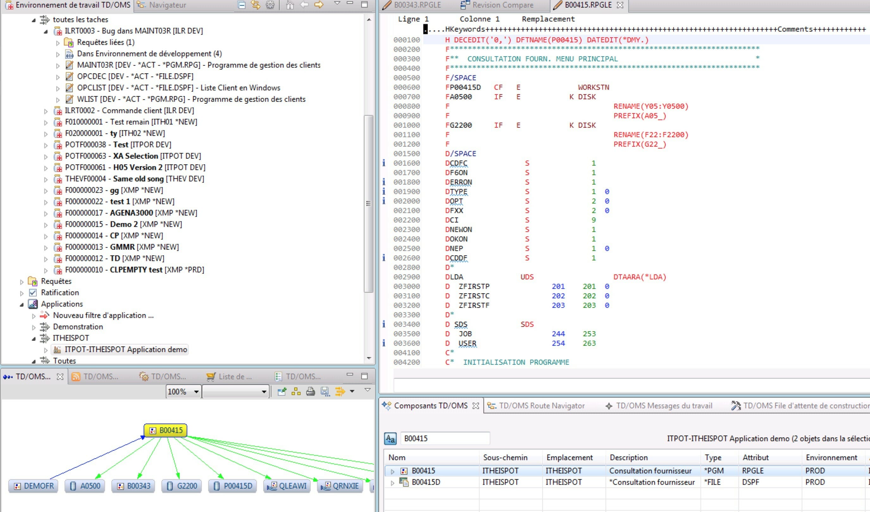Expand the ILRT0002 Commande client task
The height and width of the screenshot is (512, 870).
(x=46, y=111)
